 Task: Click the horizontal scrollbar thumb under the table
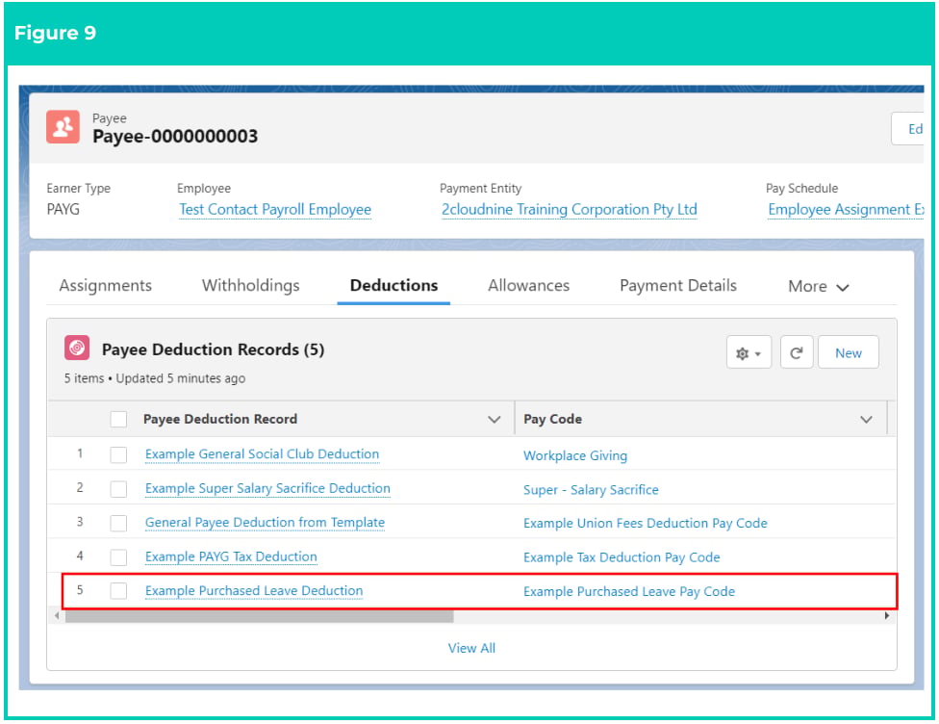(259, 616)
